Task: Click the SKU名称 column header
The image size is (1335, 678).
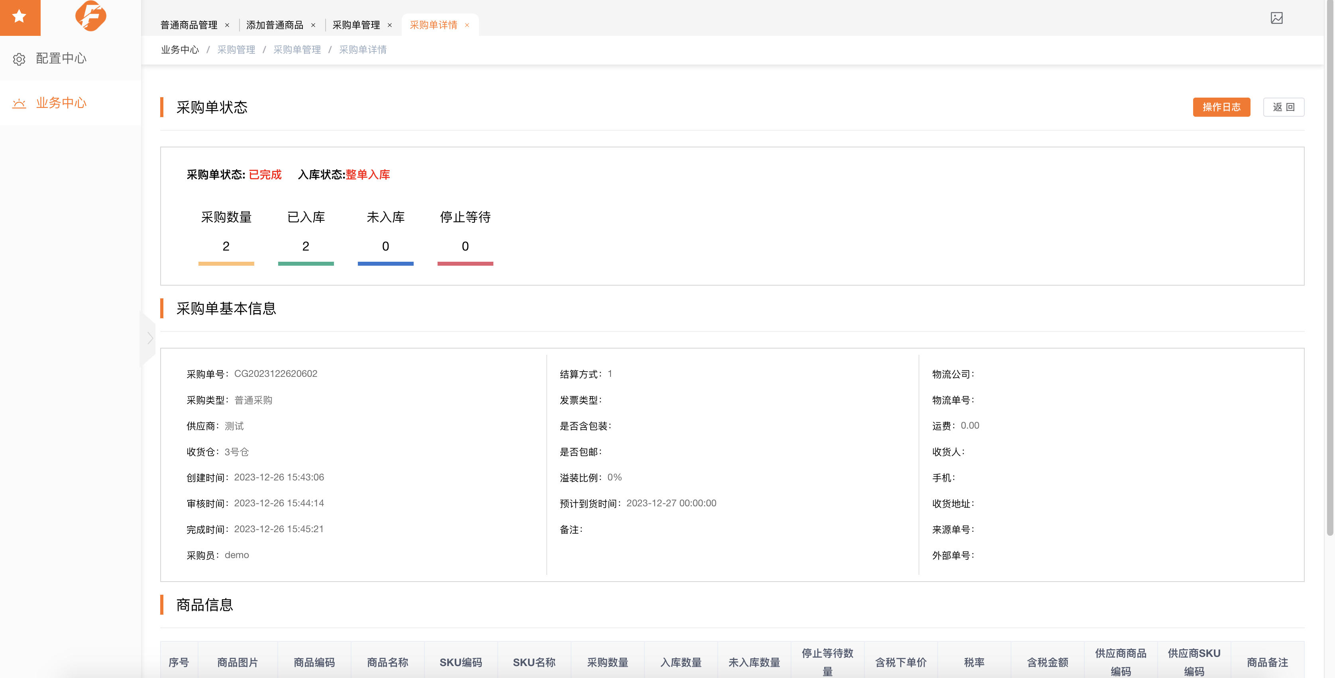Action: pos(534,662)
